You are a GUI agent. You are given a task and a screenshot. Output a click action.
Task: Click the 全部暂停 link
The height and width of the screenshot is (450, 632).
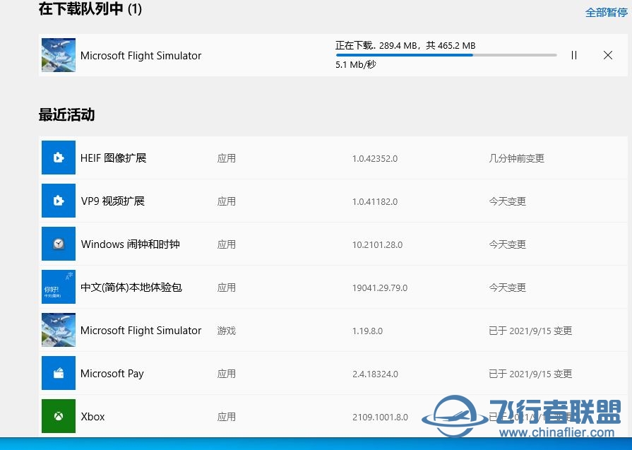(606, 13)
